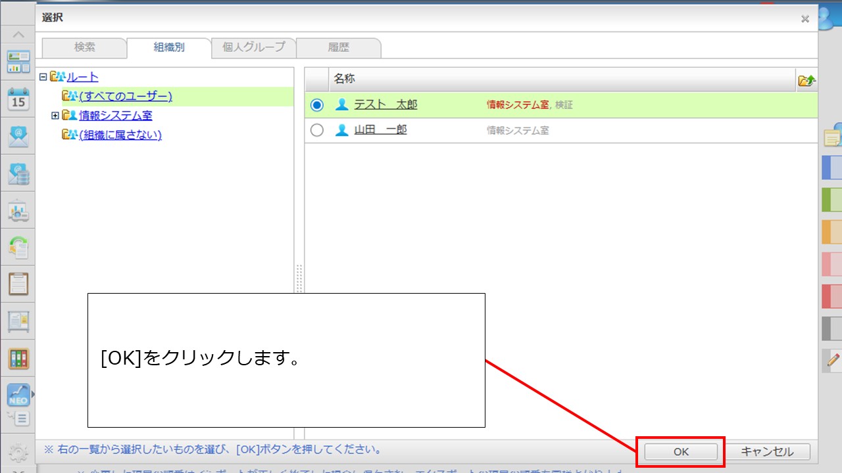
Task: Open the envelope with database icon in the sidebar
Action: click(x=18, y=173)
